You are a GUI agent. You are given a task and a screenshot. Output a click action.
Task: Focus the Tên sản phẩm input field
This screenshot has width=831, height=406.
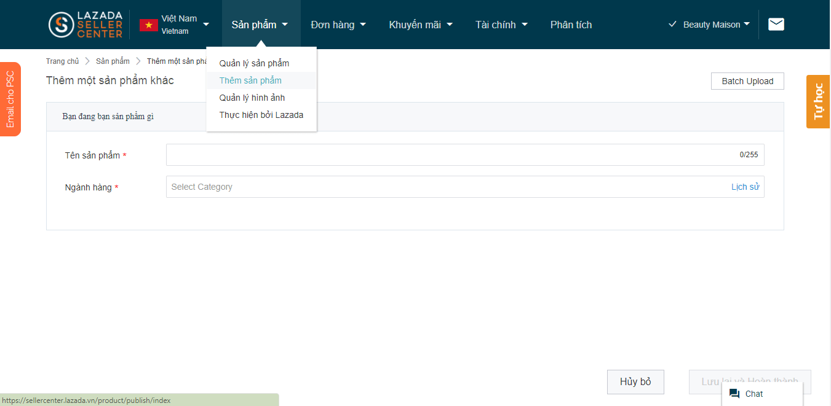tap(449, 155)
